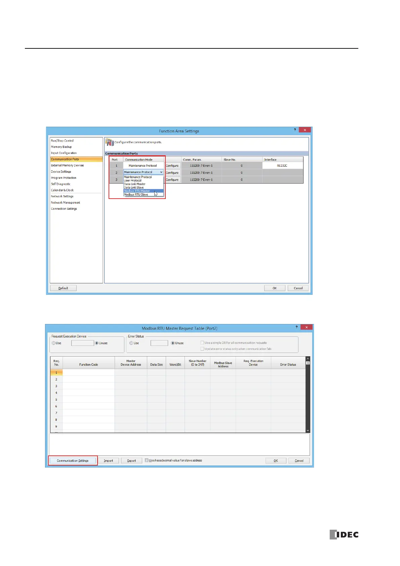400x566 pixels.
Task: Click Configure for port 1
Action: coord(172,166)
